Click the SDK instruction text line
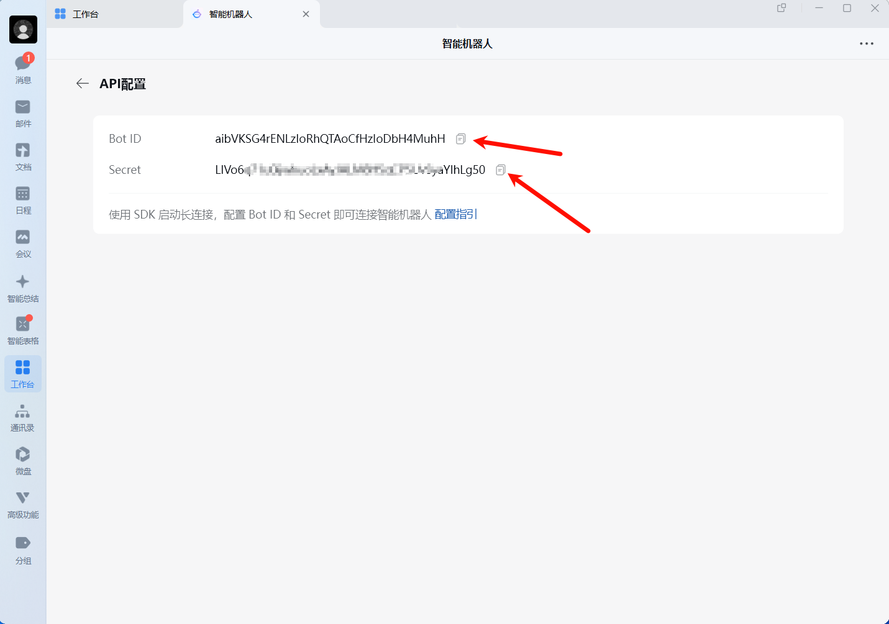889x624 pixels. pos(270,214)
